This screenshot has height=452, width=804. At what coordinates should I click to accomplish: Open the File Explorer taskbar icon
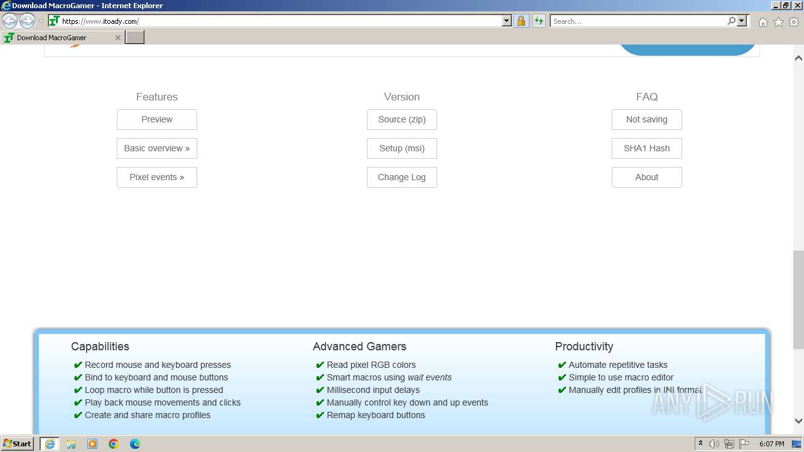71,444
